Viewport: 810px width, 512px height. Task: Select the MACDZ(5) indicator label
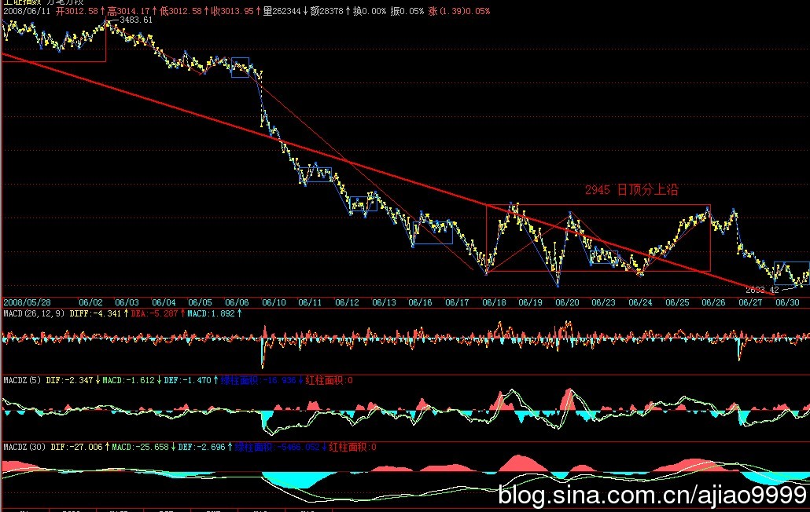(22, 380)
